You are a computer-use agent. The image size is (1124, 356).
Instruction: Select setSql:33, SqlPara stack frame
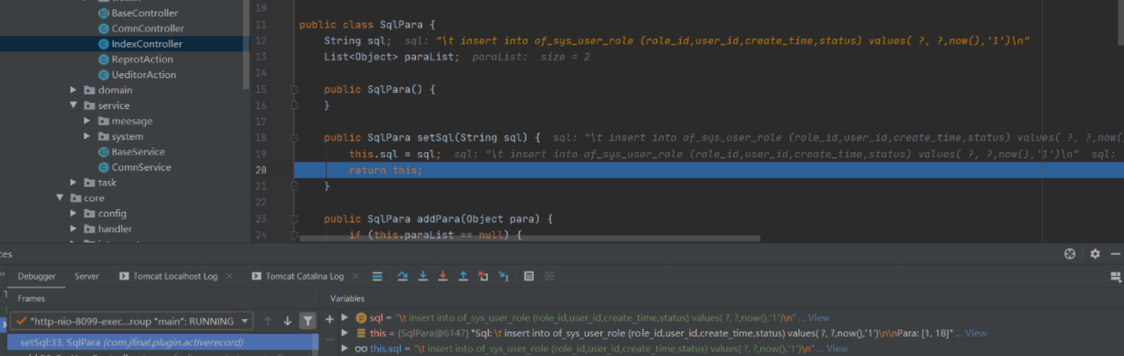(162, 342)
